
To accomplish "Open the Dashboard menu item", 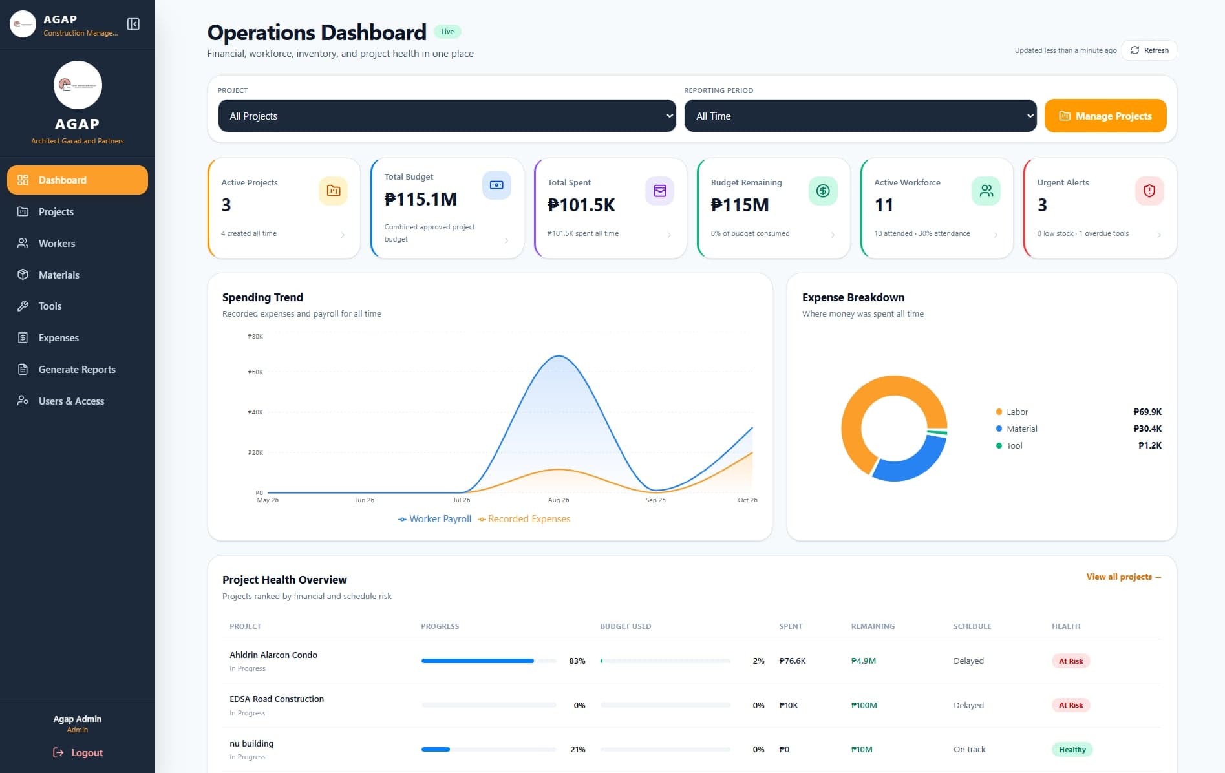I will click(x=78, y=180).
